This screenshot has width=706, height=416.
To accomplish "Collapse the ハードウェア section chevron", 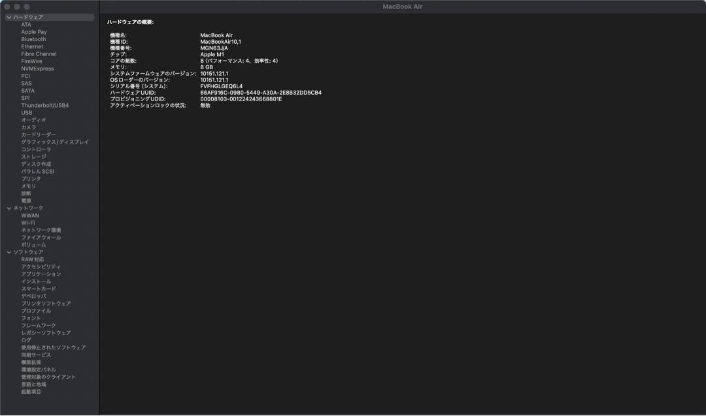I will (x=9, y=17).
